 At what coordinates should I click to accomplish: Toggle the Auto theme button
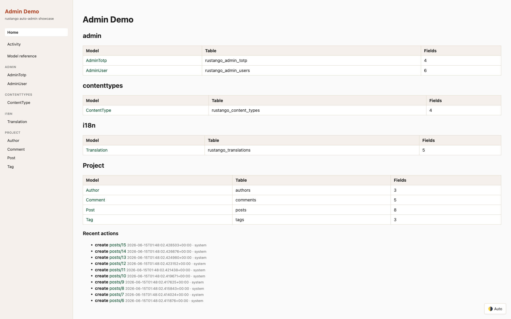pyautogui.click(x=495, y=309)
